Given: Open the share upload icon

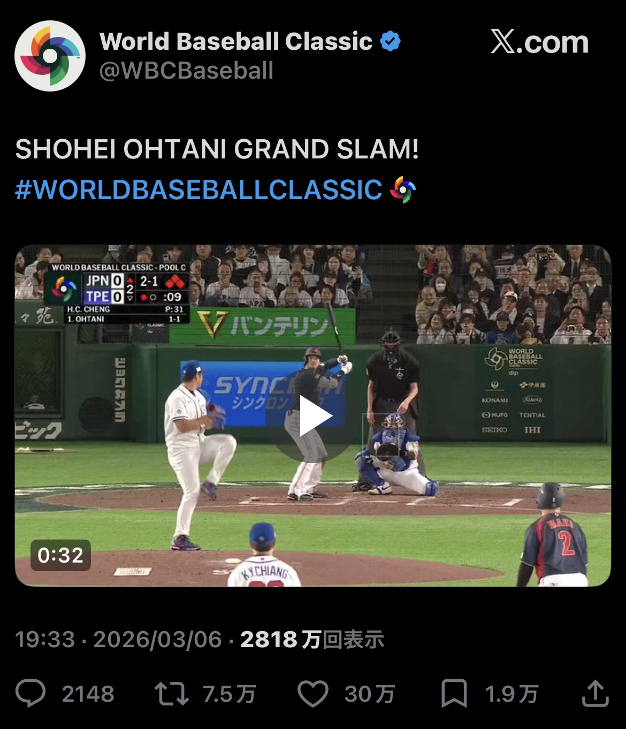Looking at the screenshot, I should (x=595, y=694).
